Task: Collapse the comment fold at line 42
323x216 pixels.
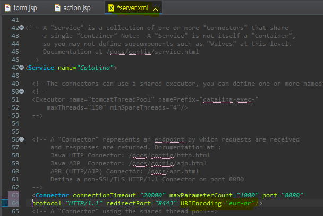Action: 22,28
